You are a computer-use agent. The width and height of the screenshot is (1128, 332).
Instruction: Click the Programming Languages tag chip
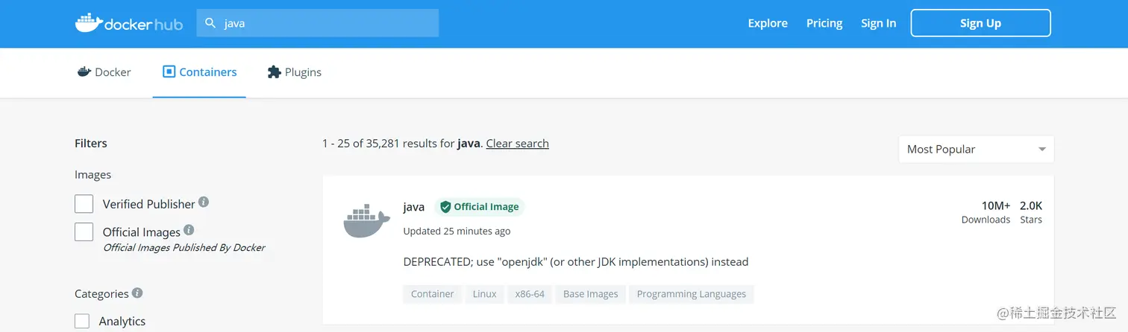(692, 294)
